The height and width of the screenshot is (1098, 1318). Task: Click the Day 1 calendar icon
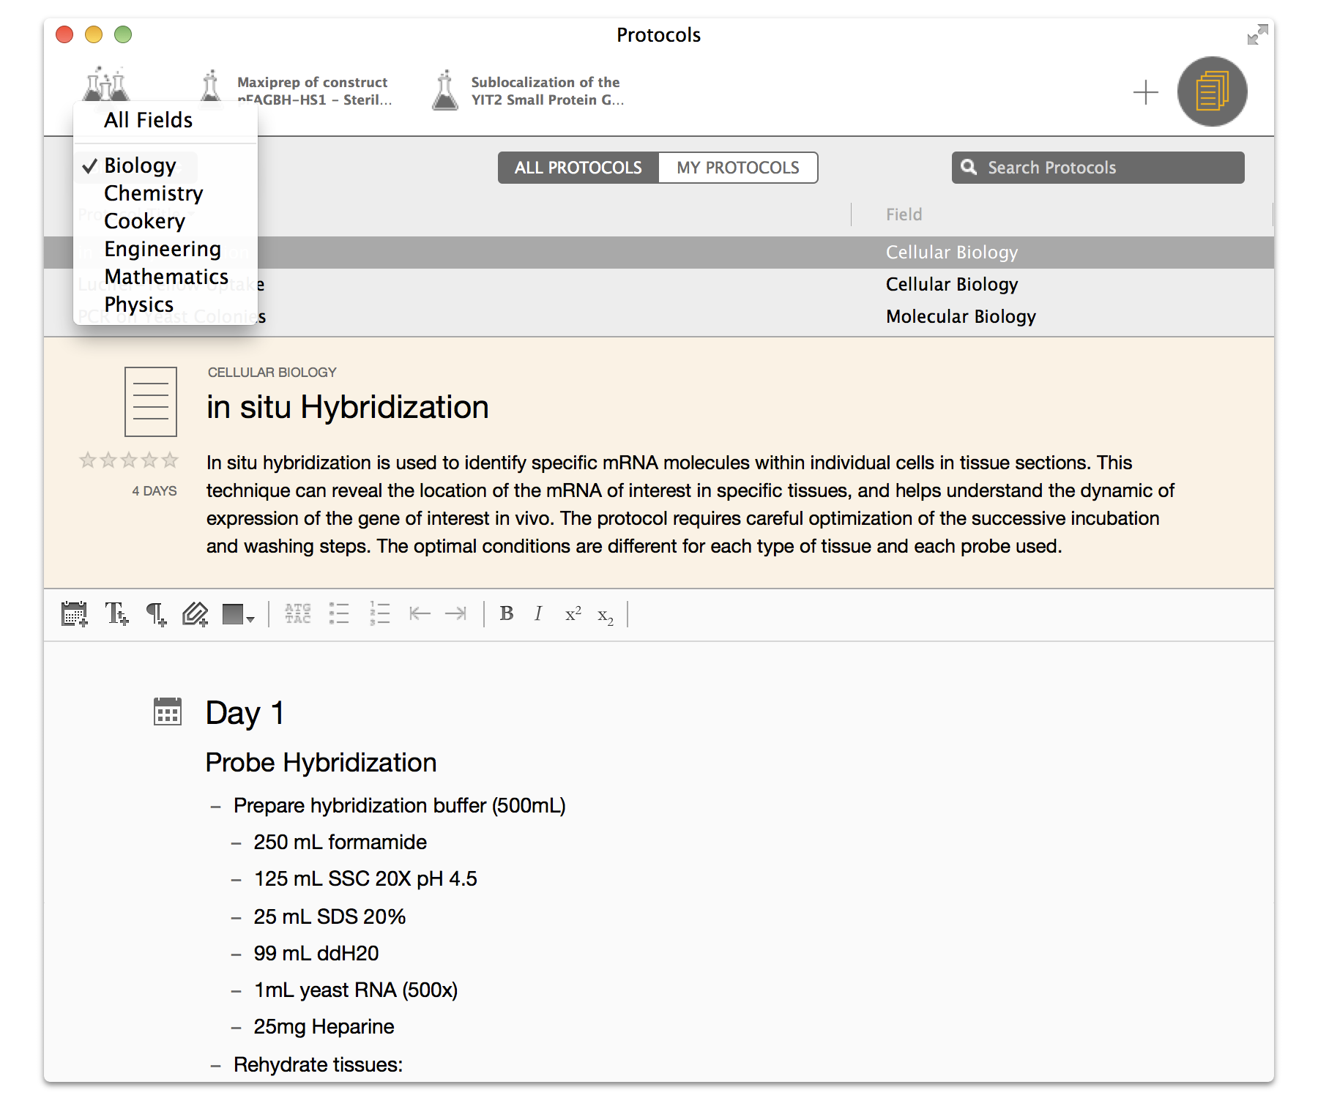click(168, 712)
